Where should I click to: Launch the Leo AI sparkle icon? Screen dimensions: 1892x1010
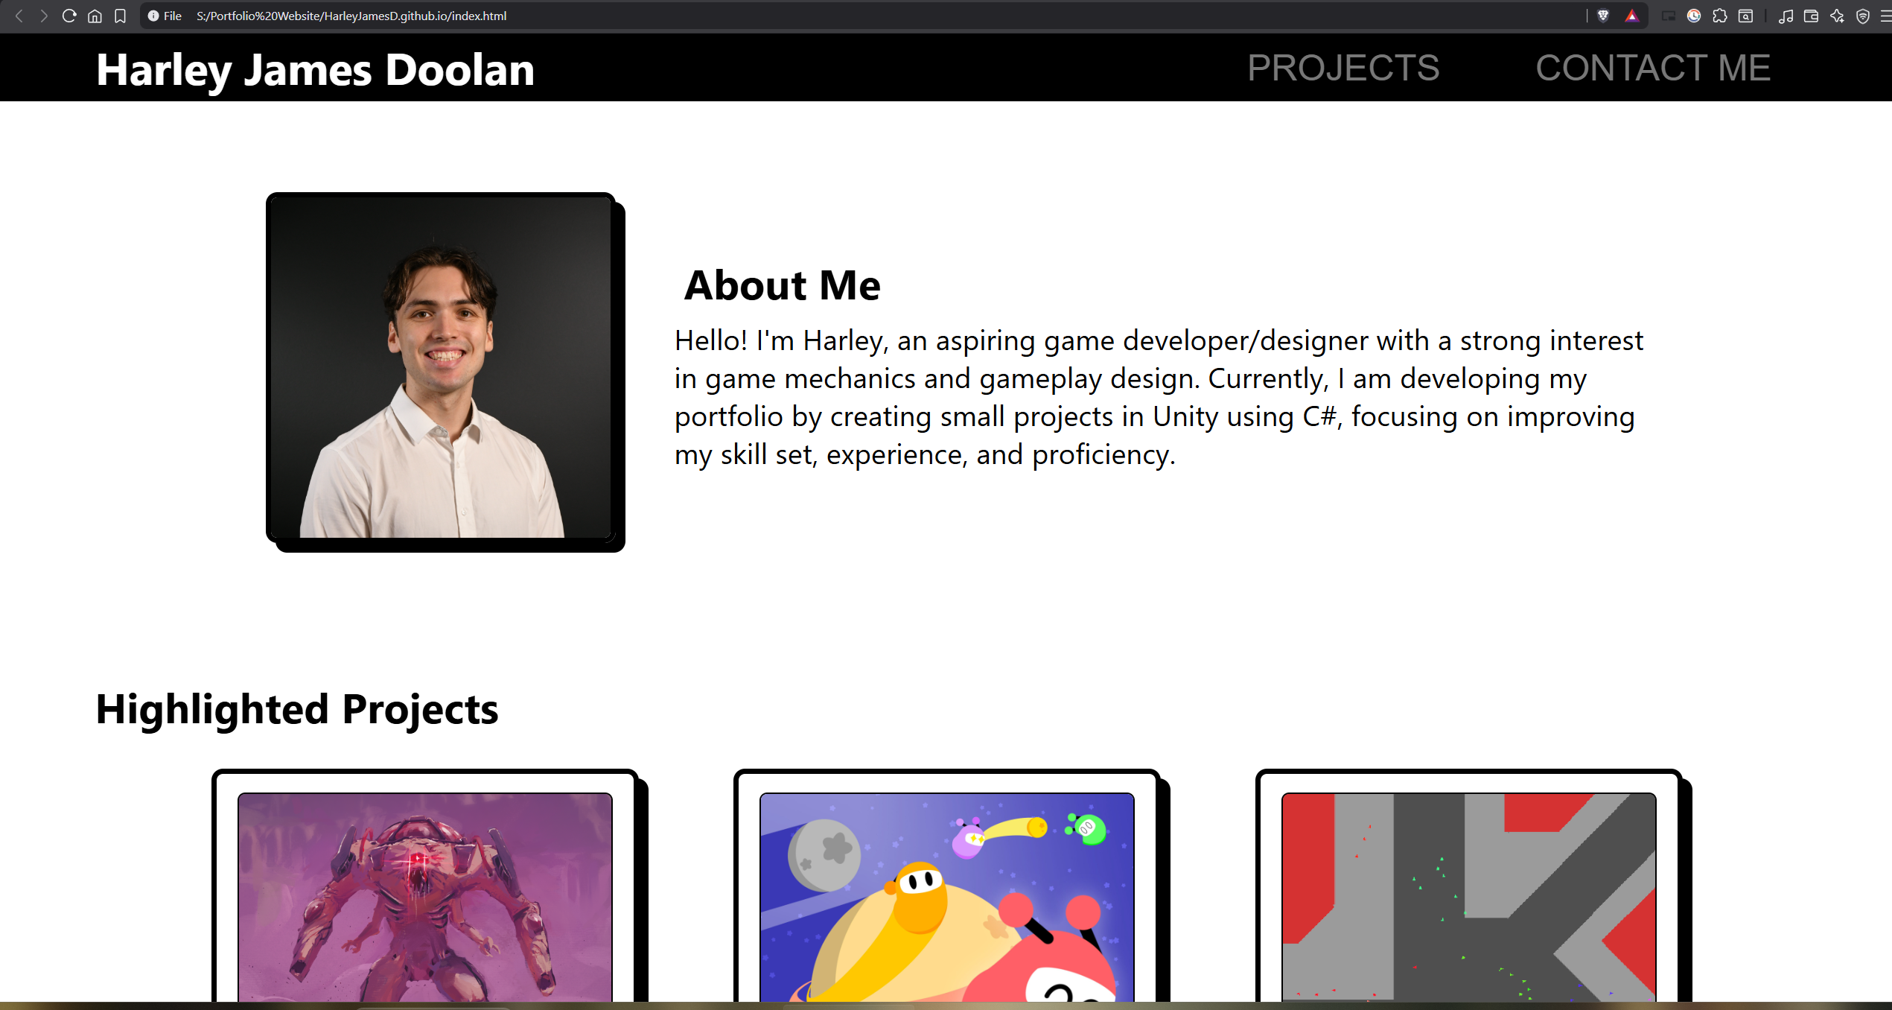click(x=1837, y=16)
